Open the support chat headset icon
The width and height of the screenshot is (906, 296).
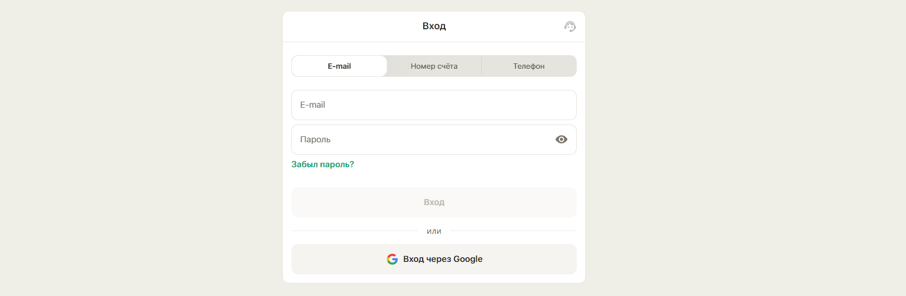tap(570, 27)
